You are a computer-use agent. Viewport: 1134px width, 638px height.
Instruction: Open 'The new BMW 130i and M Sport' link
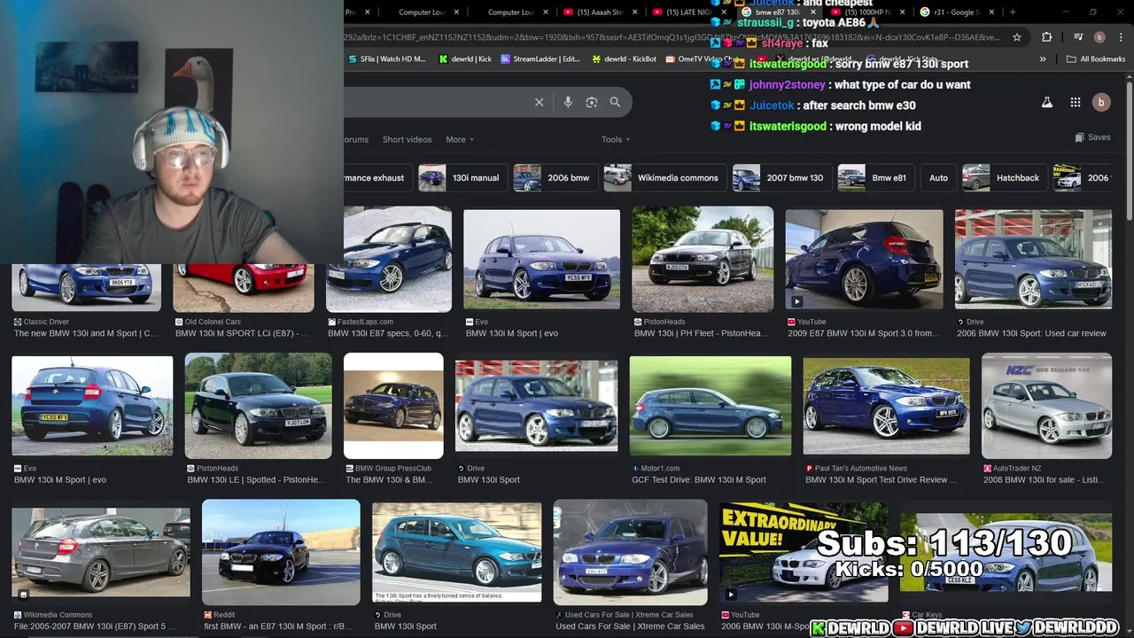tap(86, 334)
